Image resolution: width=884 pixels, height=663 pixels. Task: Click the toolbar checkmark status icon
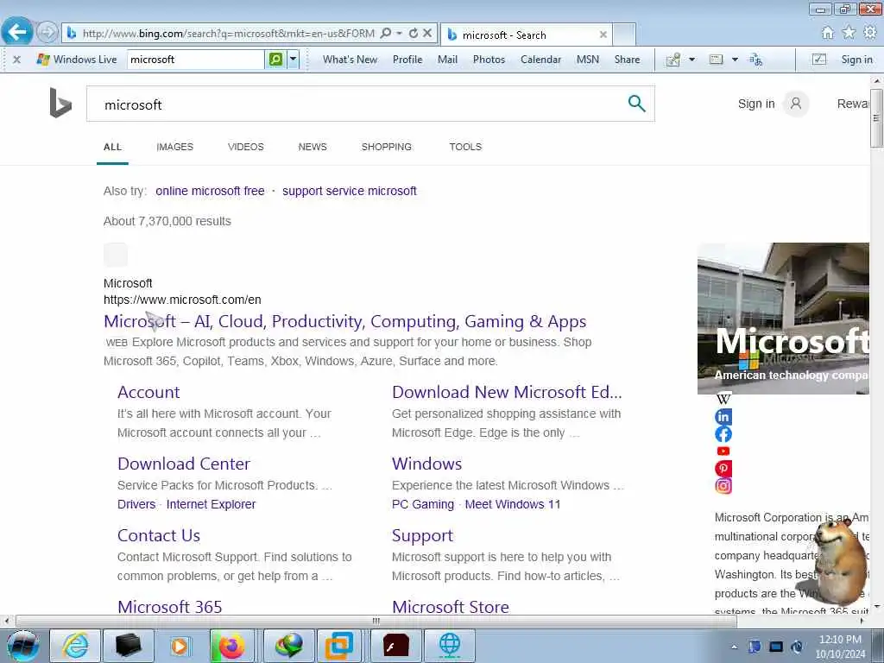[x=819, y=60]
